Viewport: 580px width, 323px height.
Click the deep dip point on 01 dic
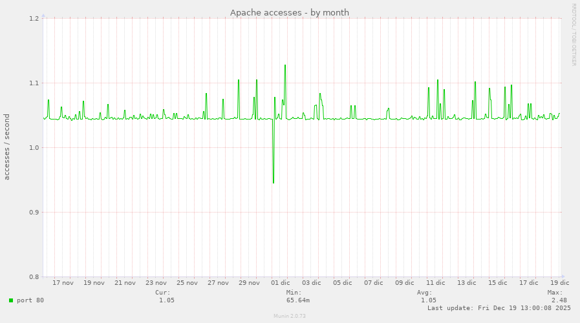click(274, 183)
